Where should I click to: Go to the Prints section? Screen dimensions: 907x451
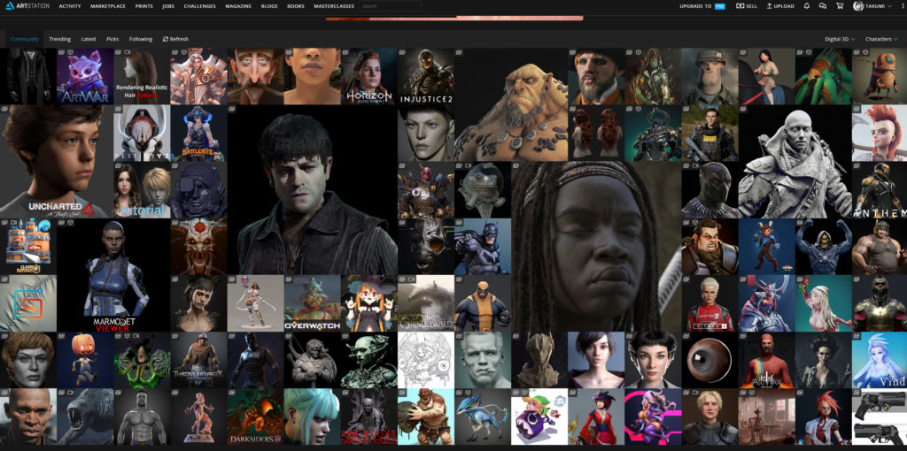[144, 6]
